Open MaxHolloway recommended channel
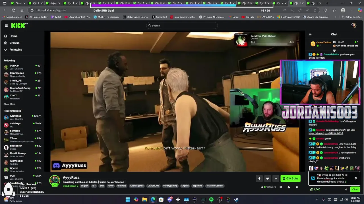 [x=22, y=155]
